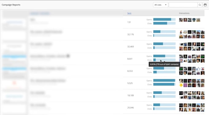Click the shield badge avatar in 131 row
The image size is (209, 115).
[x=194, y=20]
